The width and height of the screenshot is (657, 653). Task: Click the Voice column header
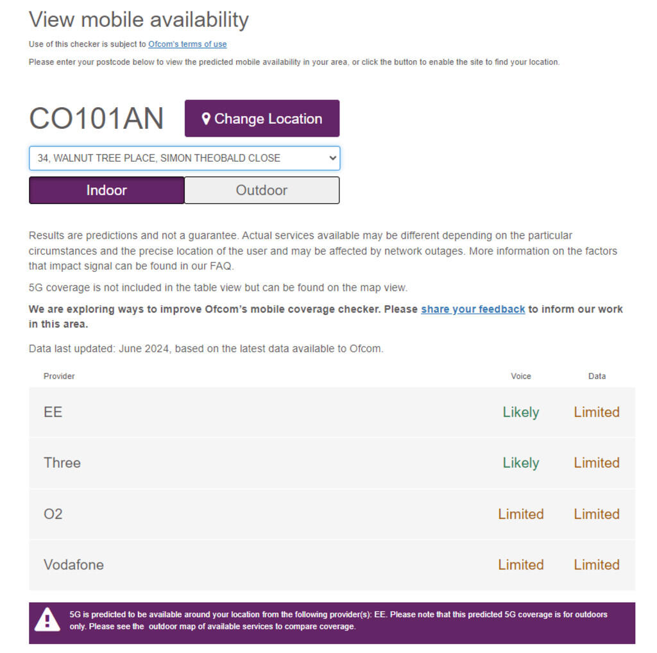[x=520, y=376]
